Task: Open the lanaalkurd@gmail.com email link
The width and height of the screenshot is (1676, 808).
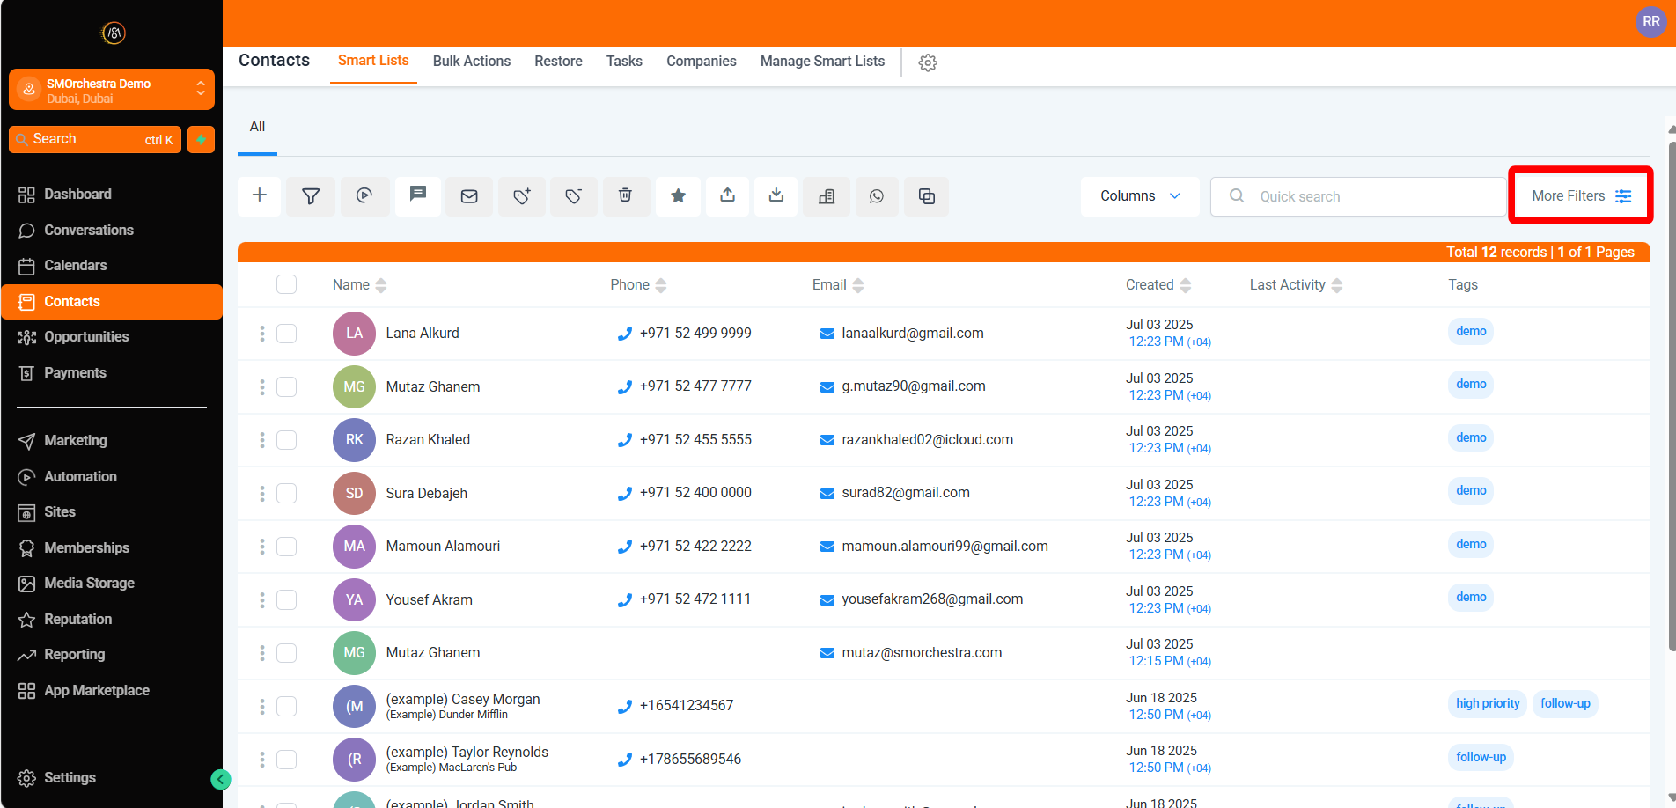Action: click(x=912, y=334)
